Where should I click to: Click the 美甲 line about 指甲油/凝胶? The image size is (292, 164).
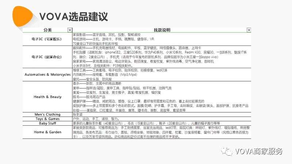click(122, 88)
